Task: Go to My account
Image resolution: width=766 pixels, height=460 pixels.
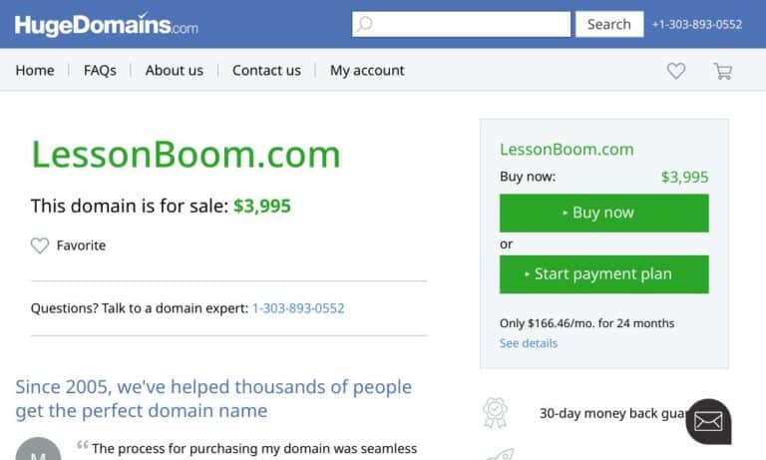Action: pyautogui.click(x=367, y=71)
